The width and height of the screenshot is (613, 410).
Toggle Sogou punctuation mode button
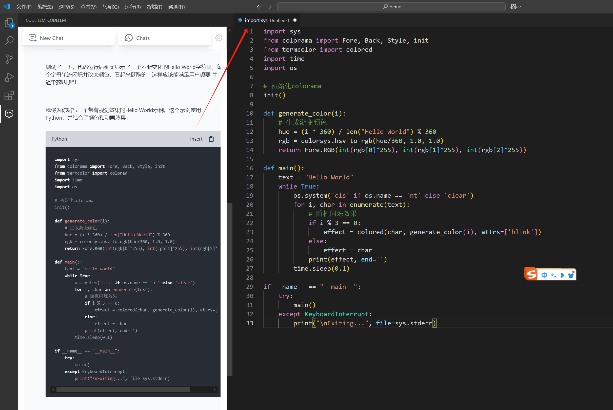click(553, 275)
